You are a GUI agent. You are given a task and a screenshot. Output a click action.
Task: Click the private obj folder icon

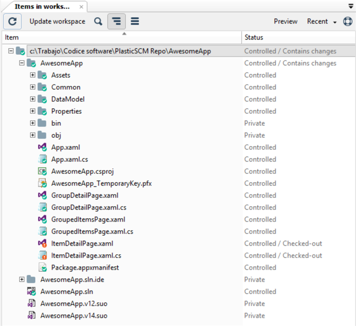42,135
